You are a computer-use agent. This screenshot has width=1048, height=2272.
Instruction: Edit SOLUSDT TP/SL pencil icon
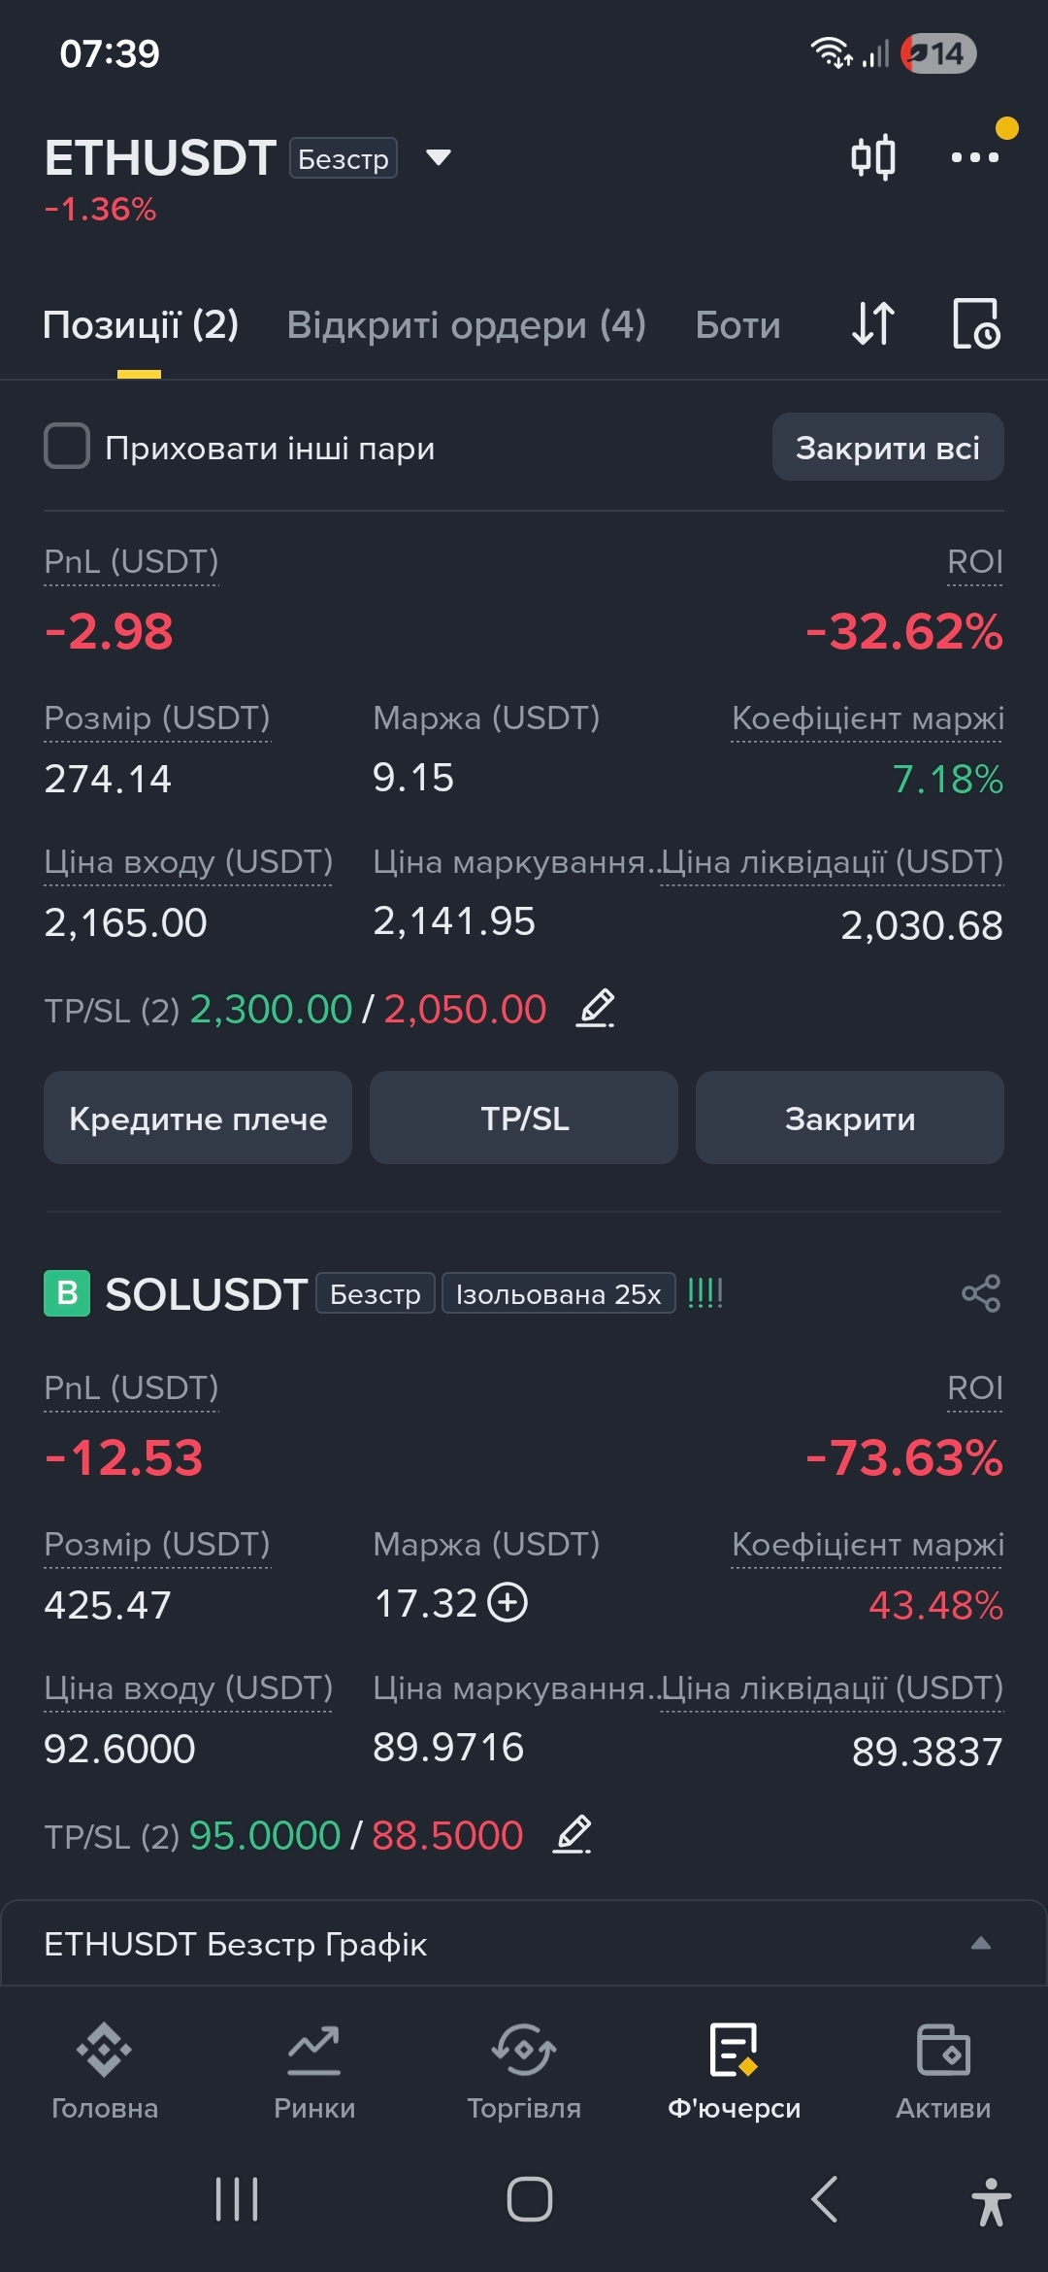[x=573, y=1835]
